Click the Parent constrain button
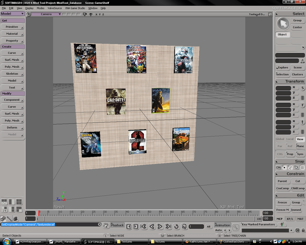The image size is (306, 245). [x=282, y=181]
